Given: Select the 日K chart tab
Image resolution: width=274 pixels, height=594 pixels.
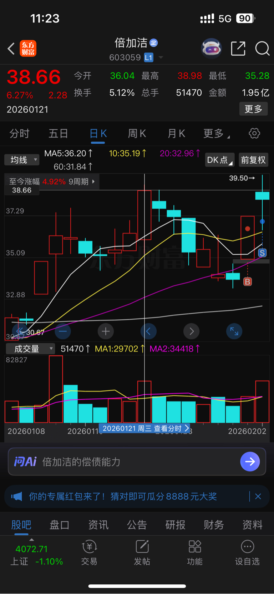Looking at the screenshot, I should click(x=98, y=134).
